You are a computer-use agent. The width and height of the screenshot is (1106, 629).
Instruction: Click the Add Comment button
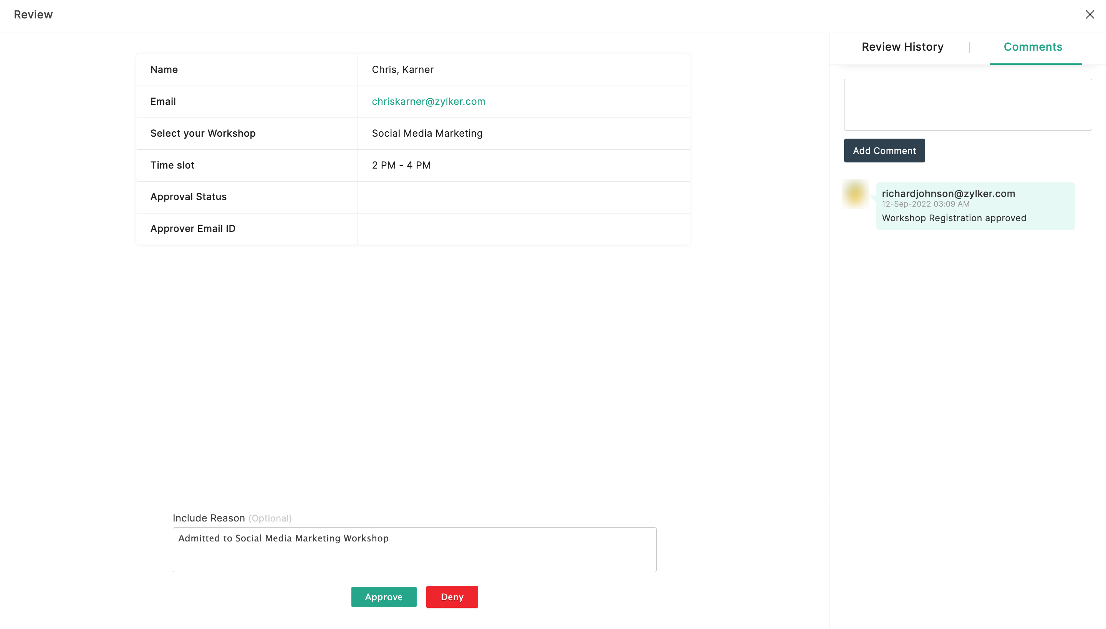point(884,151)
